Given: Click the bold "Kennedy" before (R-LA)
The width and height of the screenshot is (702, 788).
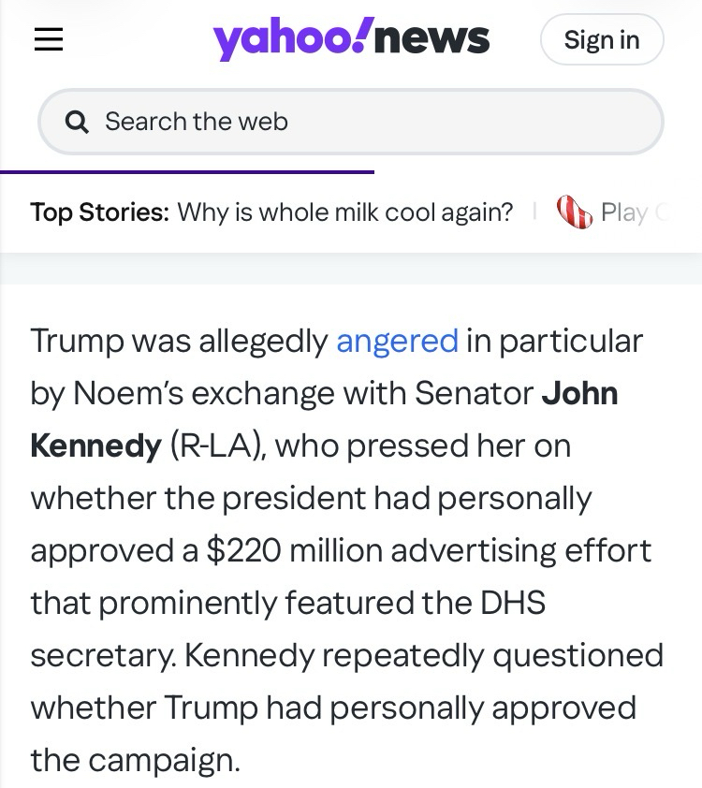Looking at the screenshot, I should (95, 445).
